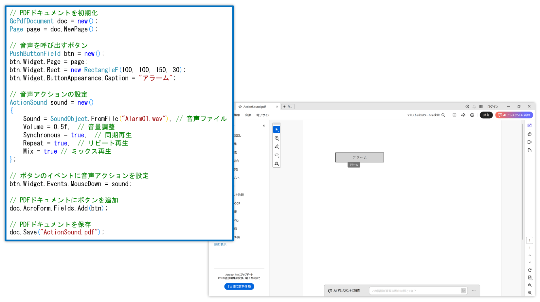This screenshot has width=540, height=302.
Task: Toggle the Comments panel visibility
Action: coord(530,134)
